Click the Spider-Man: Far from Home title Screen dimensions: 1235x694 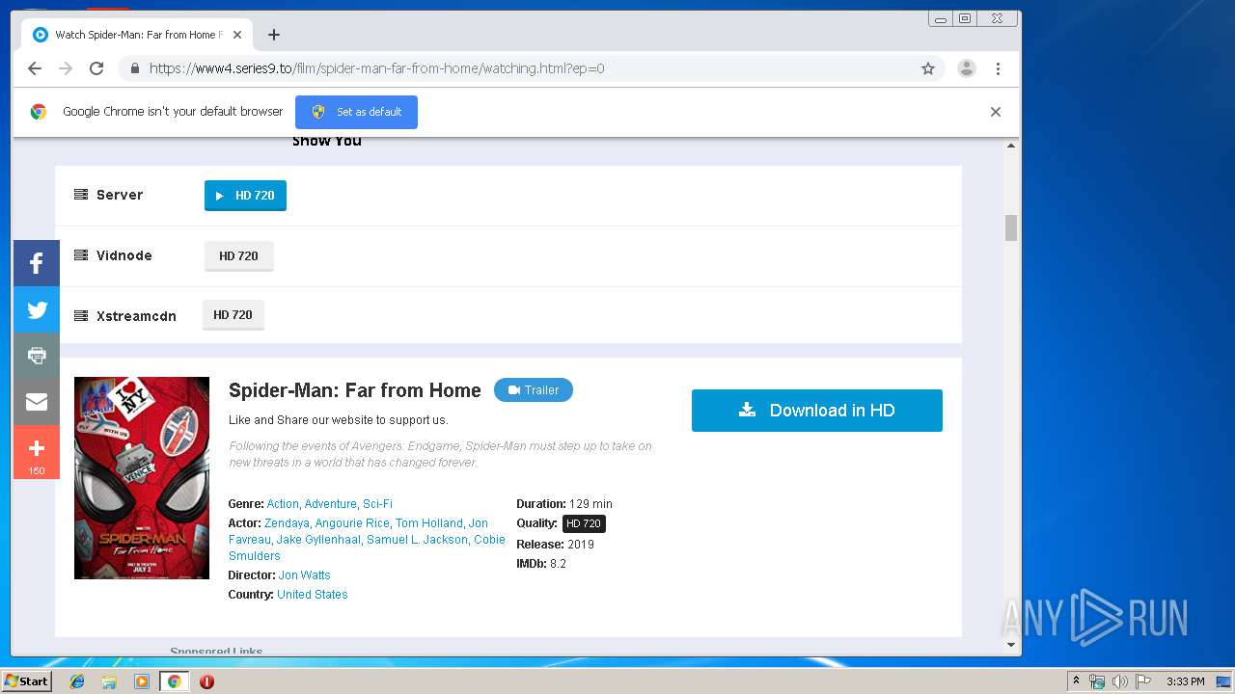click(x=354, y=390)
